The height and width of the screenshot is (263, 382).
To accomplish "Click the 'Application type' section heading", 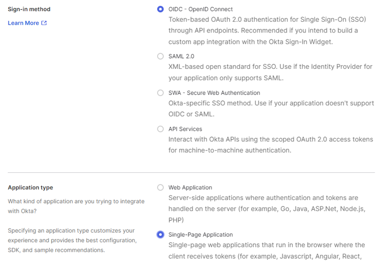I will pos(30,187).
